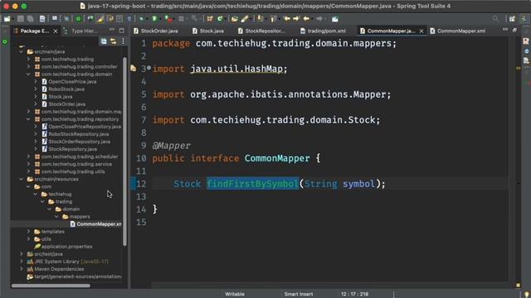Expand the templates folder

tap(28, 232)
